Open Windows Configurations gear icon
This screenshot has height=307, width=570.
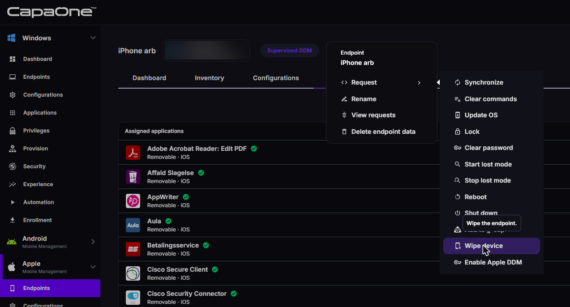pyautogui.click(x=13, y=95)
